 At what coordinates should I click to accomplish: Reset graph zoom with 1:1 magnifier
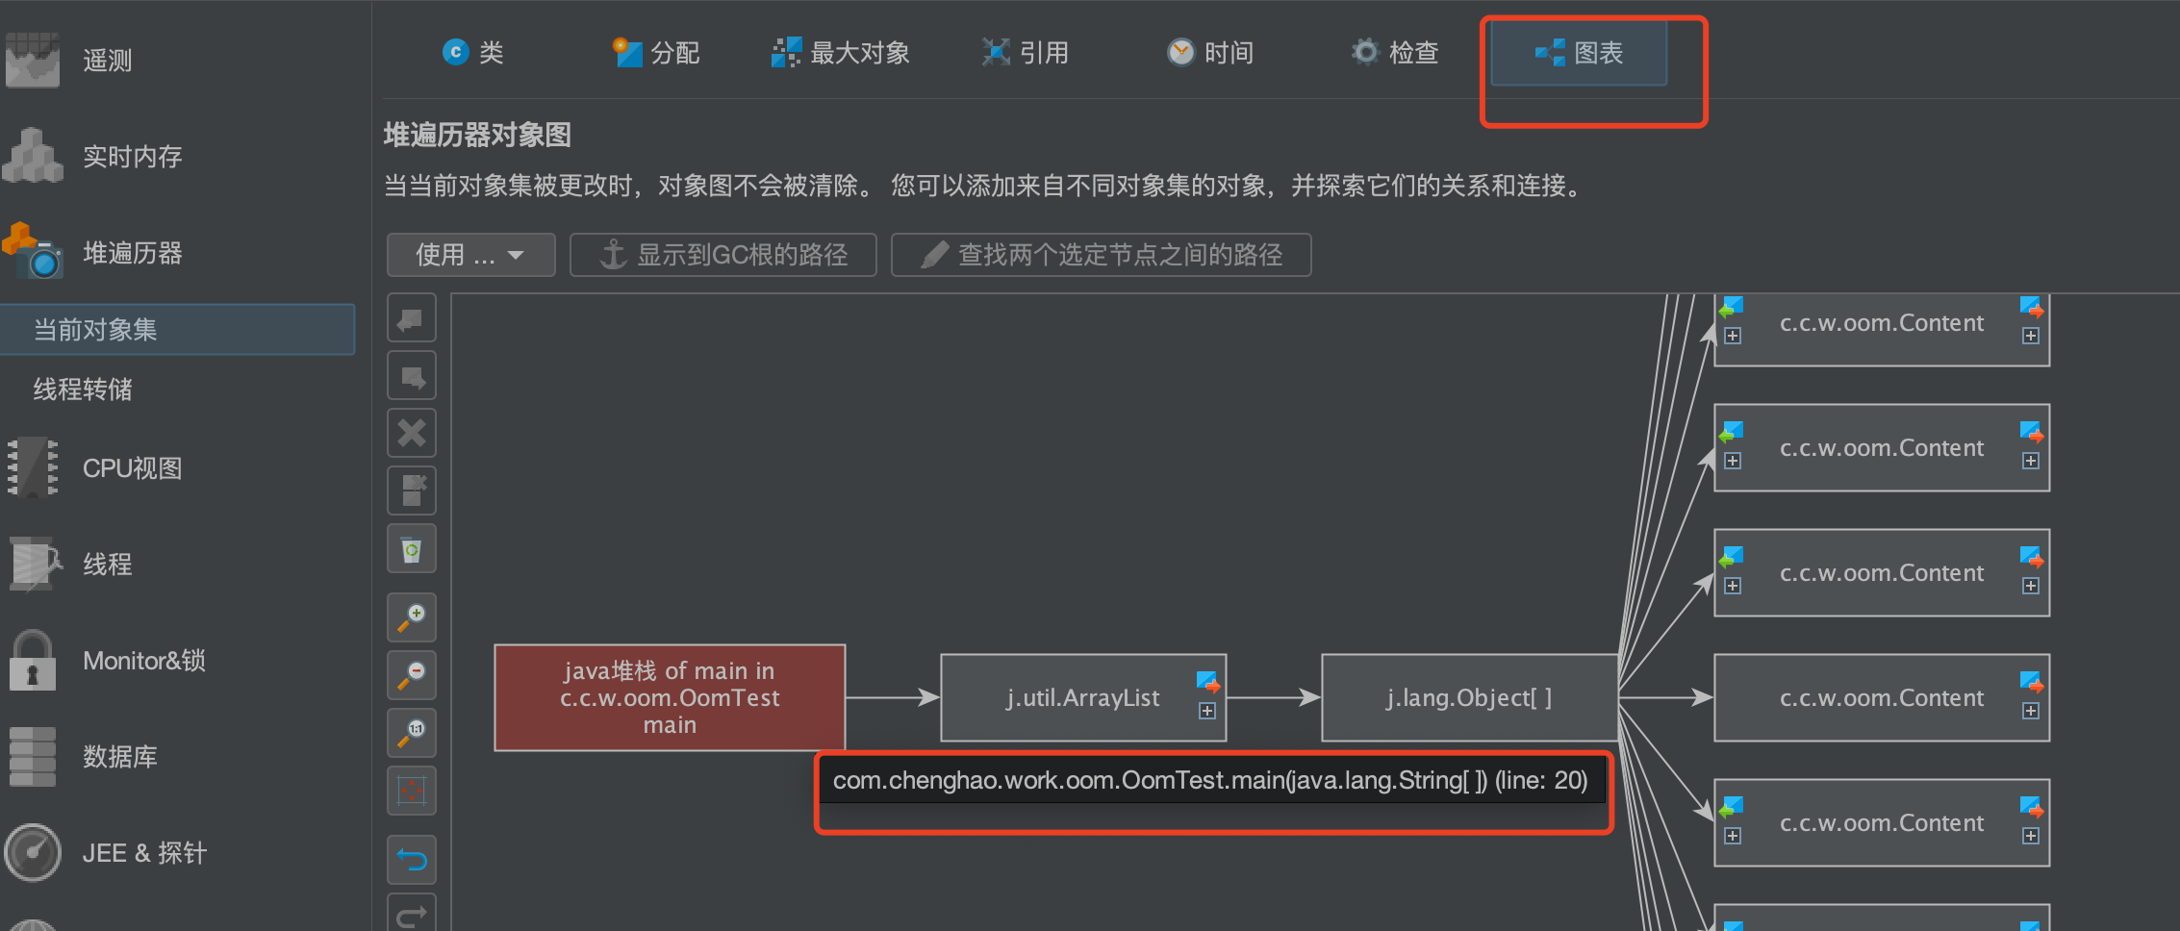(412, 733)
